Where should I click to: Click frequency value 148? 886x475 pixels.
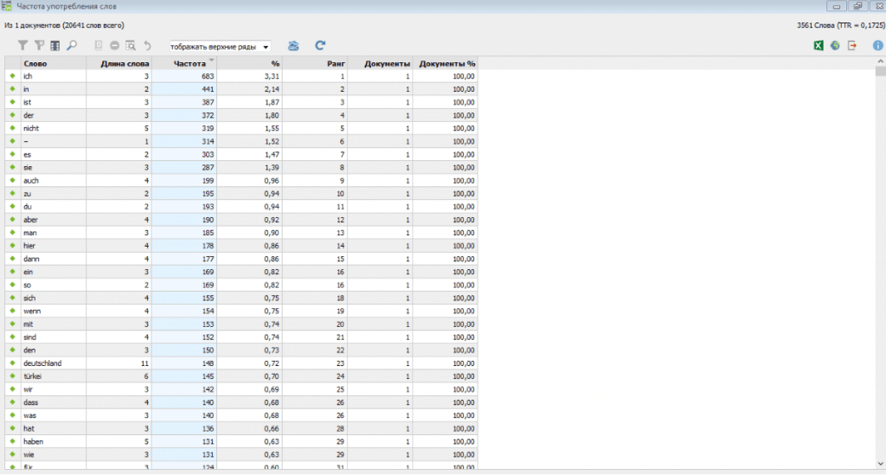coord(208,363)
